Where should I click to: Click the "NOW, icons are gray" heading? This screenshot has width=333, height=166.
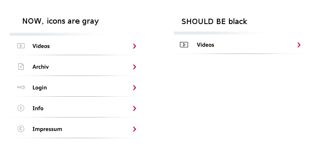(60, 21)
